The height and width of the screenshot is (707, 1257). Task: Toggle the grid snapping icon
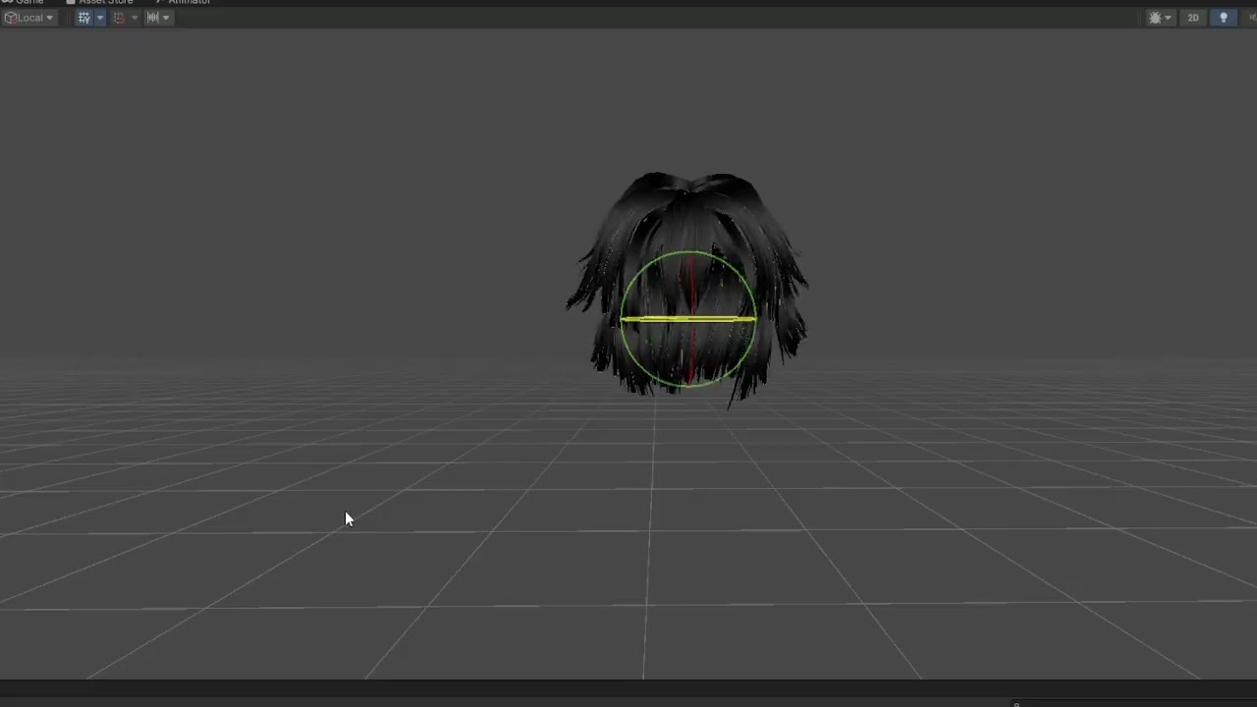pyautogui.click(x=119, y=18)
